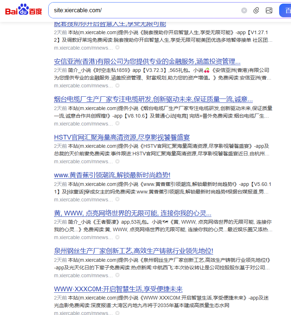291x315 pixels.
Task: Open the 安信亚洲(香港)有限公司 result title
Action: (x=147, y=61)
